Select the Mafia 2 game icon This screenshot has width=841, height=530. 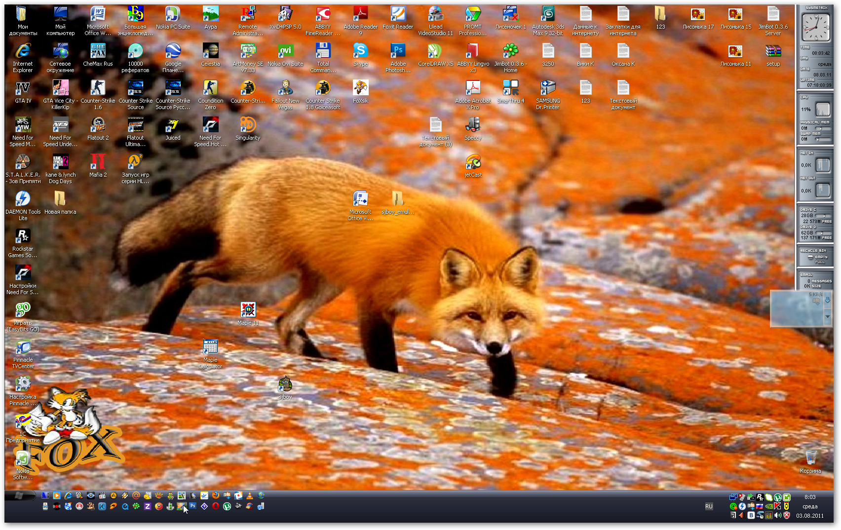[x=98, y=162]
